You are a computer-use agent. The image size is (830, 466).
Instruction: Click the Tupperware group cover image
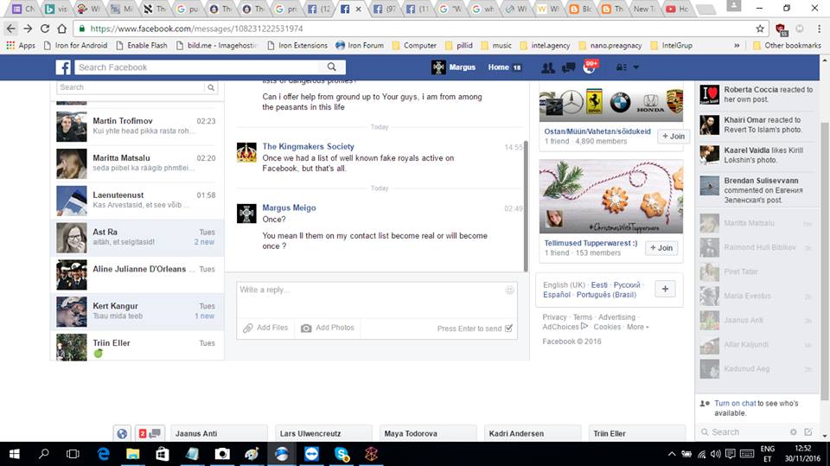(x=611, y=196)
